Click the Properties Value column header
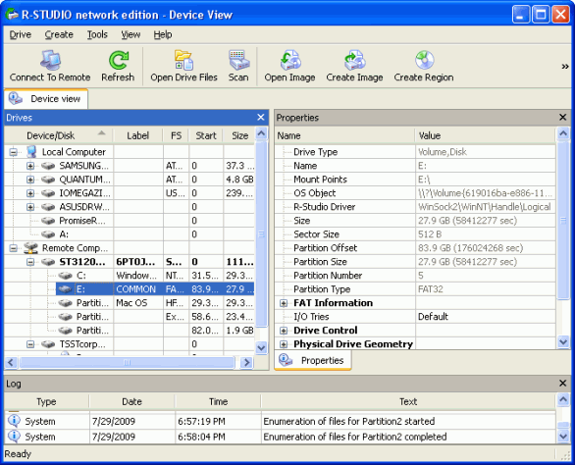 [x=486, y=135]
